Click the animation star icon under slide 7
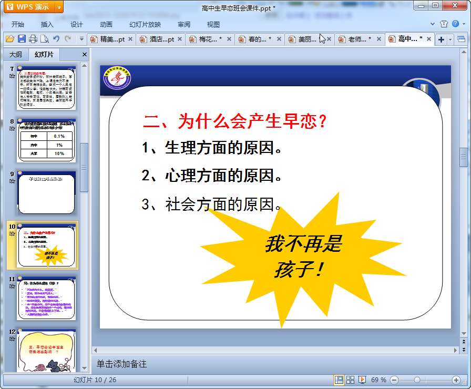The height and width of the screenshot is (389, 471). pyautogui.click(x=12, y=76)
